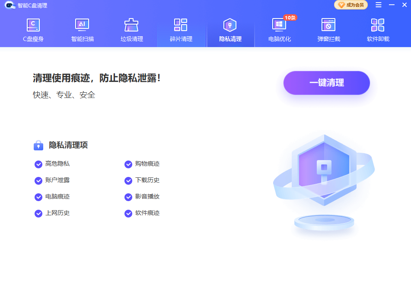The width and height of the screenshot is (411, 290).
Task: Toggle the 影音播放 checkbox
Action: click(x=128, y=197)
